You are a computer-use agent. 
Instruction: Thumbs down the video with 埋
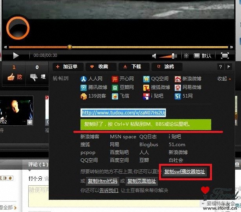38,77
